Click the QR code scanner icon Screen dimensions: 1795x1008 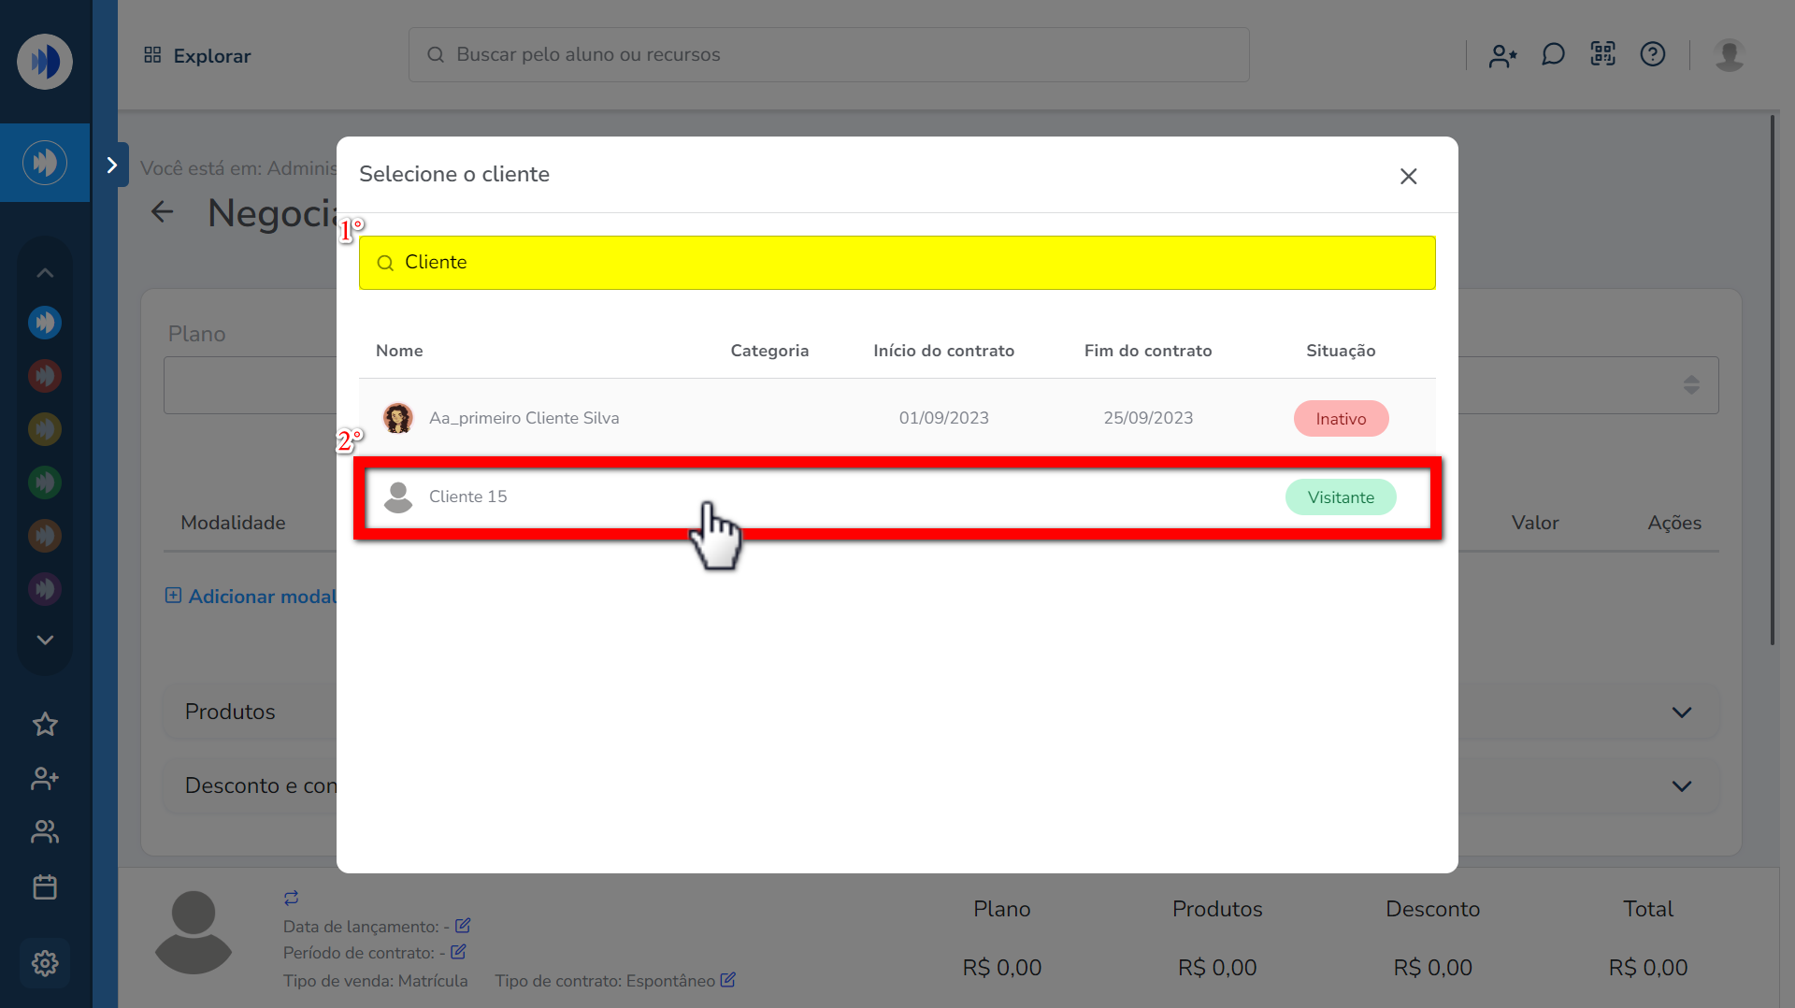pos(1602,55)
